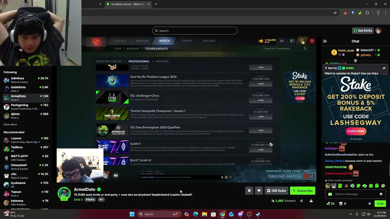Click the green Chat send button

[380, 203]
